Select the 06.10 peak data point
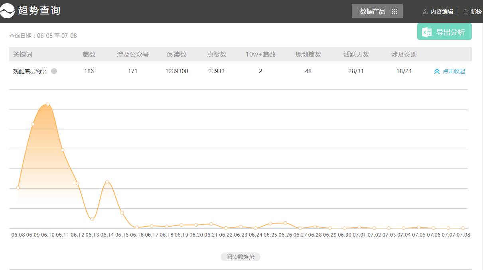This screenshot has width=483, height=270. point(48,104)
